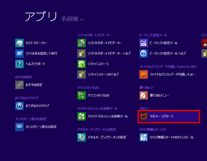Click ソフト&サポートナビゲーター ヘルプ label

click(109, 54)
